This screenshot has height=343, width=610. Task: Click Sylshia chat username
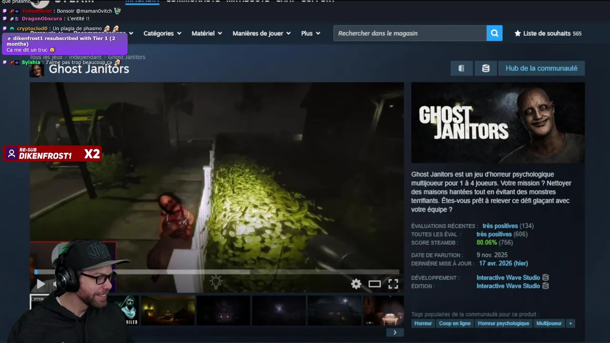[x=31, y=62]
